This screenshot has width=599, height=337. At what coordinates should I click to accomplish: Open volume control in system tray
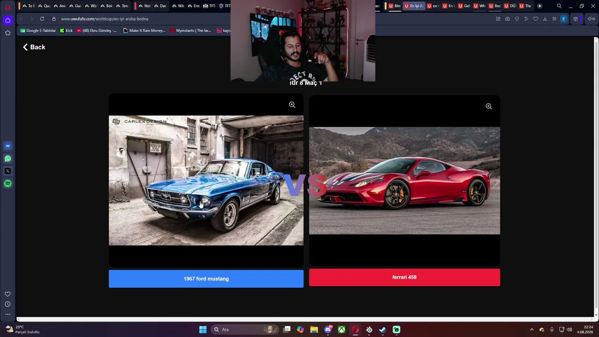[570, 330]
